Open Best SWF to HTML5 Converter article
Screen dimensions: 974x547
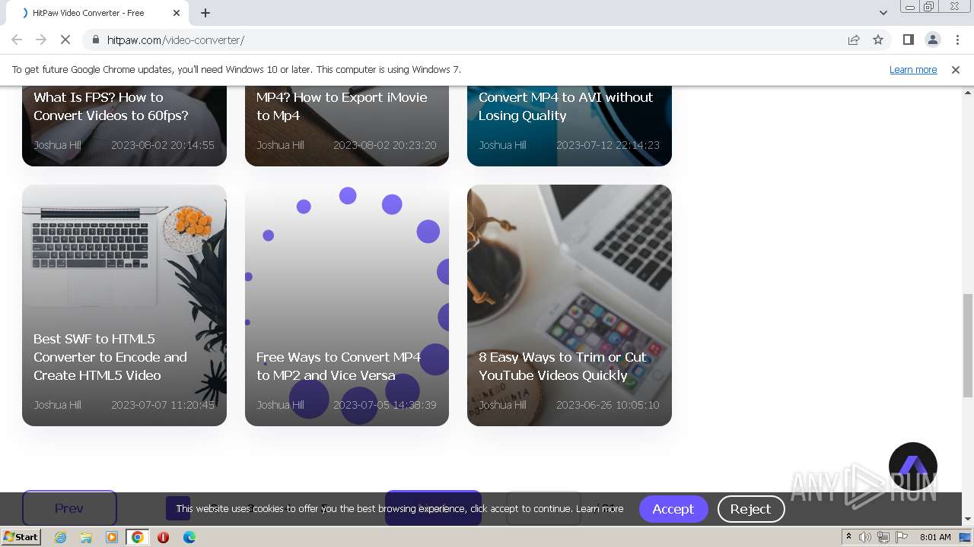tap(124, 305)
